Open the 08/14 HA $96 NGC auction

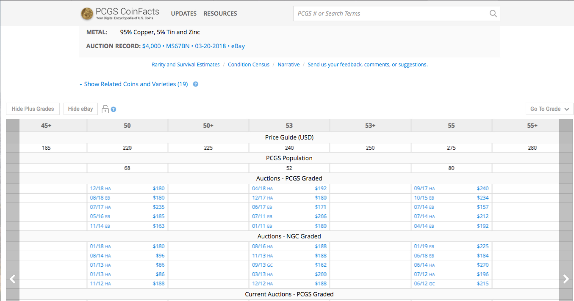[127, 256]
